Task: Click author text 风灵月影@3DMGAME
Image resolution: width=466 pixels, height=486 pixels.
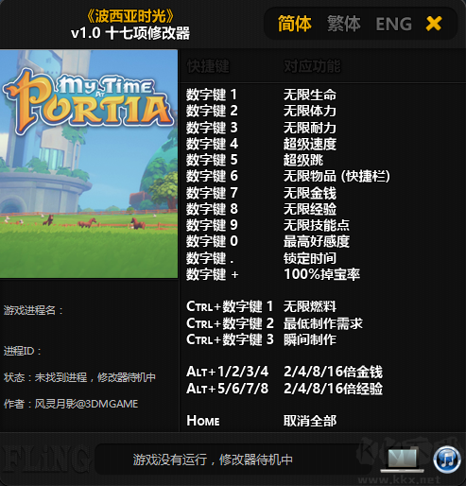Action: (86, 404)
